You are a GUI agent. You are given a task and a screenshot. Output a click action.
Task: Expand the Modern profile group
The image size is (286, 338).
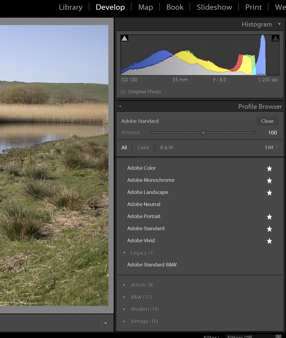[x=125, y=309]
